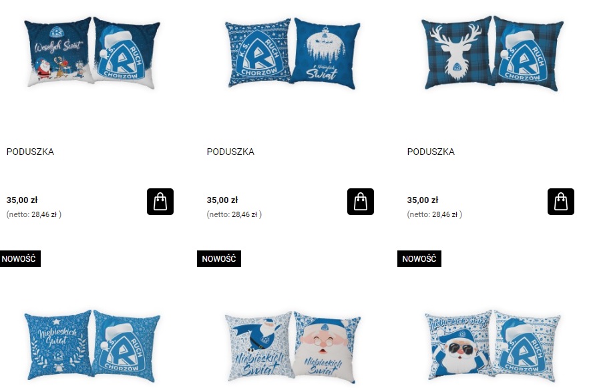Click the 35,00 zł price of Santa scene pillow
Image resolution: width=589 pixels, height=390 pixels.
22,200
